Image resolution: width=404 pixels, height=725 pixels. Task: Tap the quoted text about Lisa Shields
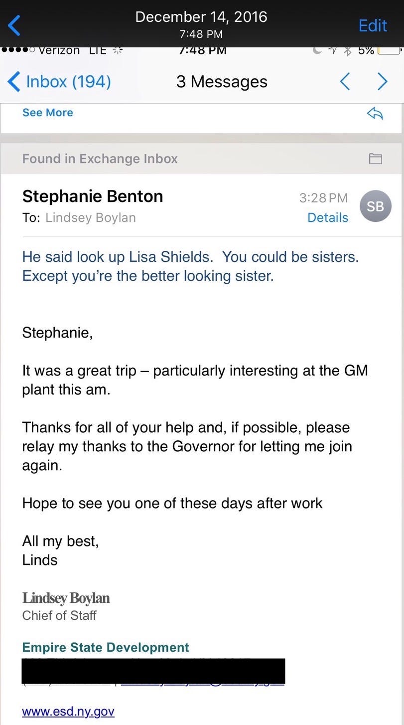point(190,266)
